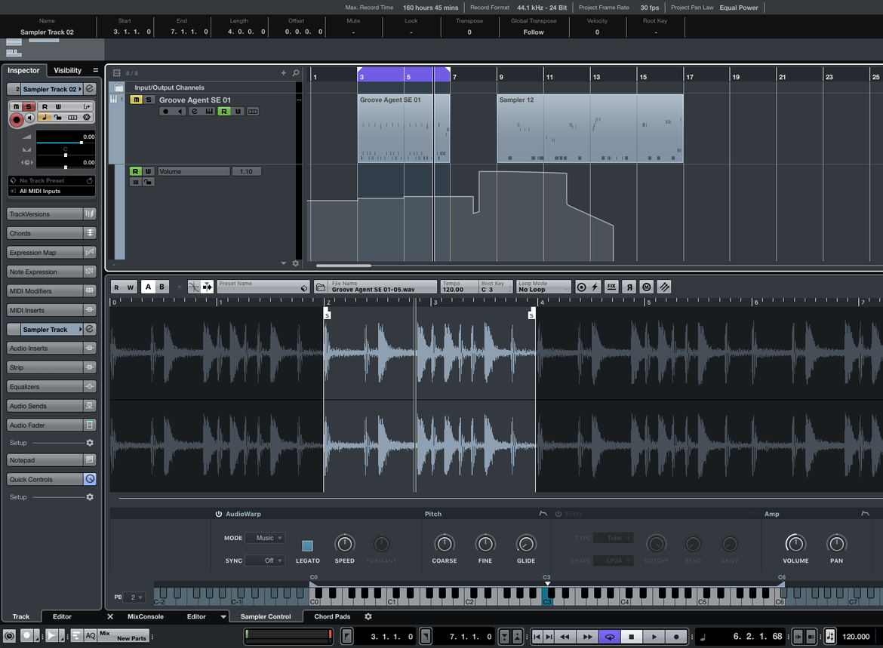This screenshot has width=883, height=648.
Task: Select comparison state A in the sampler toolbar
Action: [148, 287]
